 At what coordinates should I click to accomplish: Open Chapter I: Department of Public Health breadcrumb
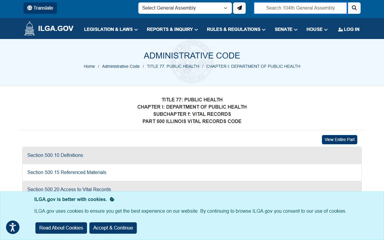tap(253, 66)
